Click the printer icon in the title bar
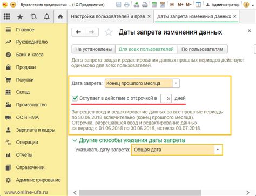This screenshot has height=196, width=256. [127, 5]
